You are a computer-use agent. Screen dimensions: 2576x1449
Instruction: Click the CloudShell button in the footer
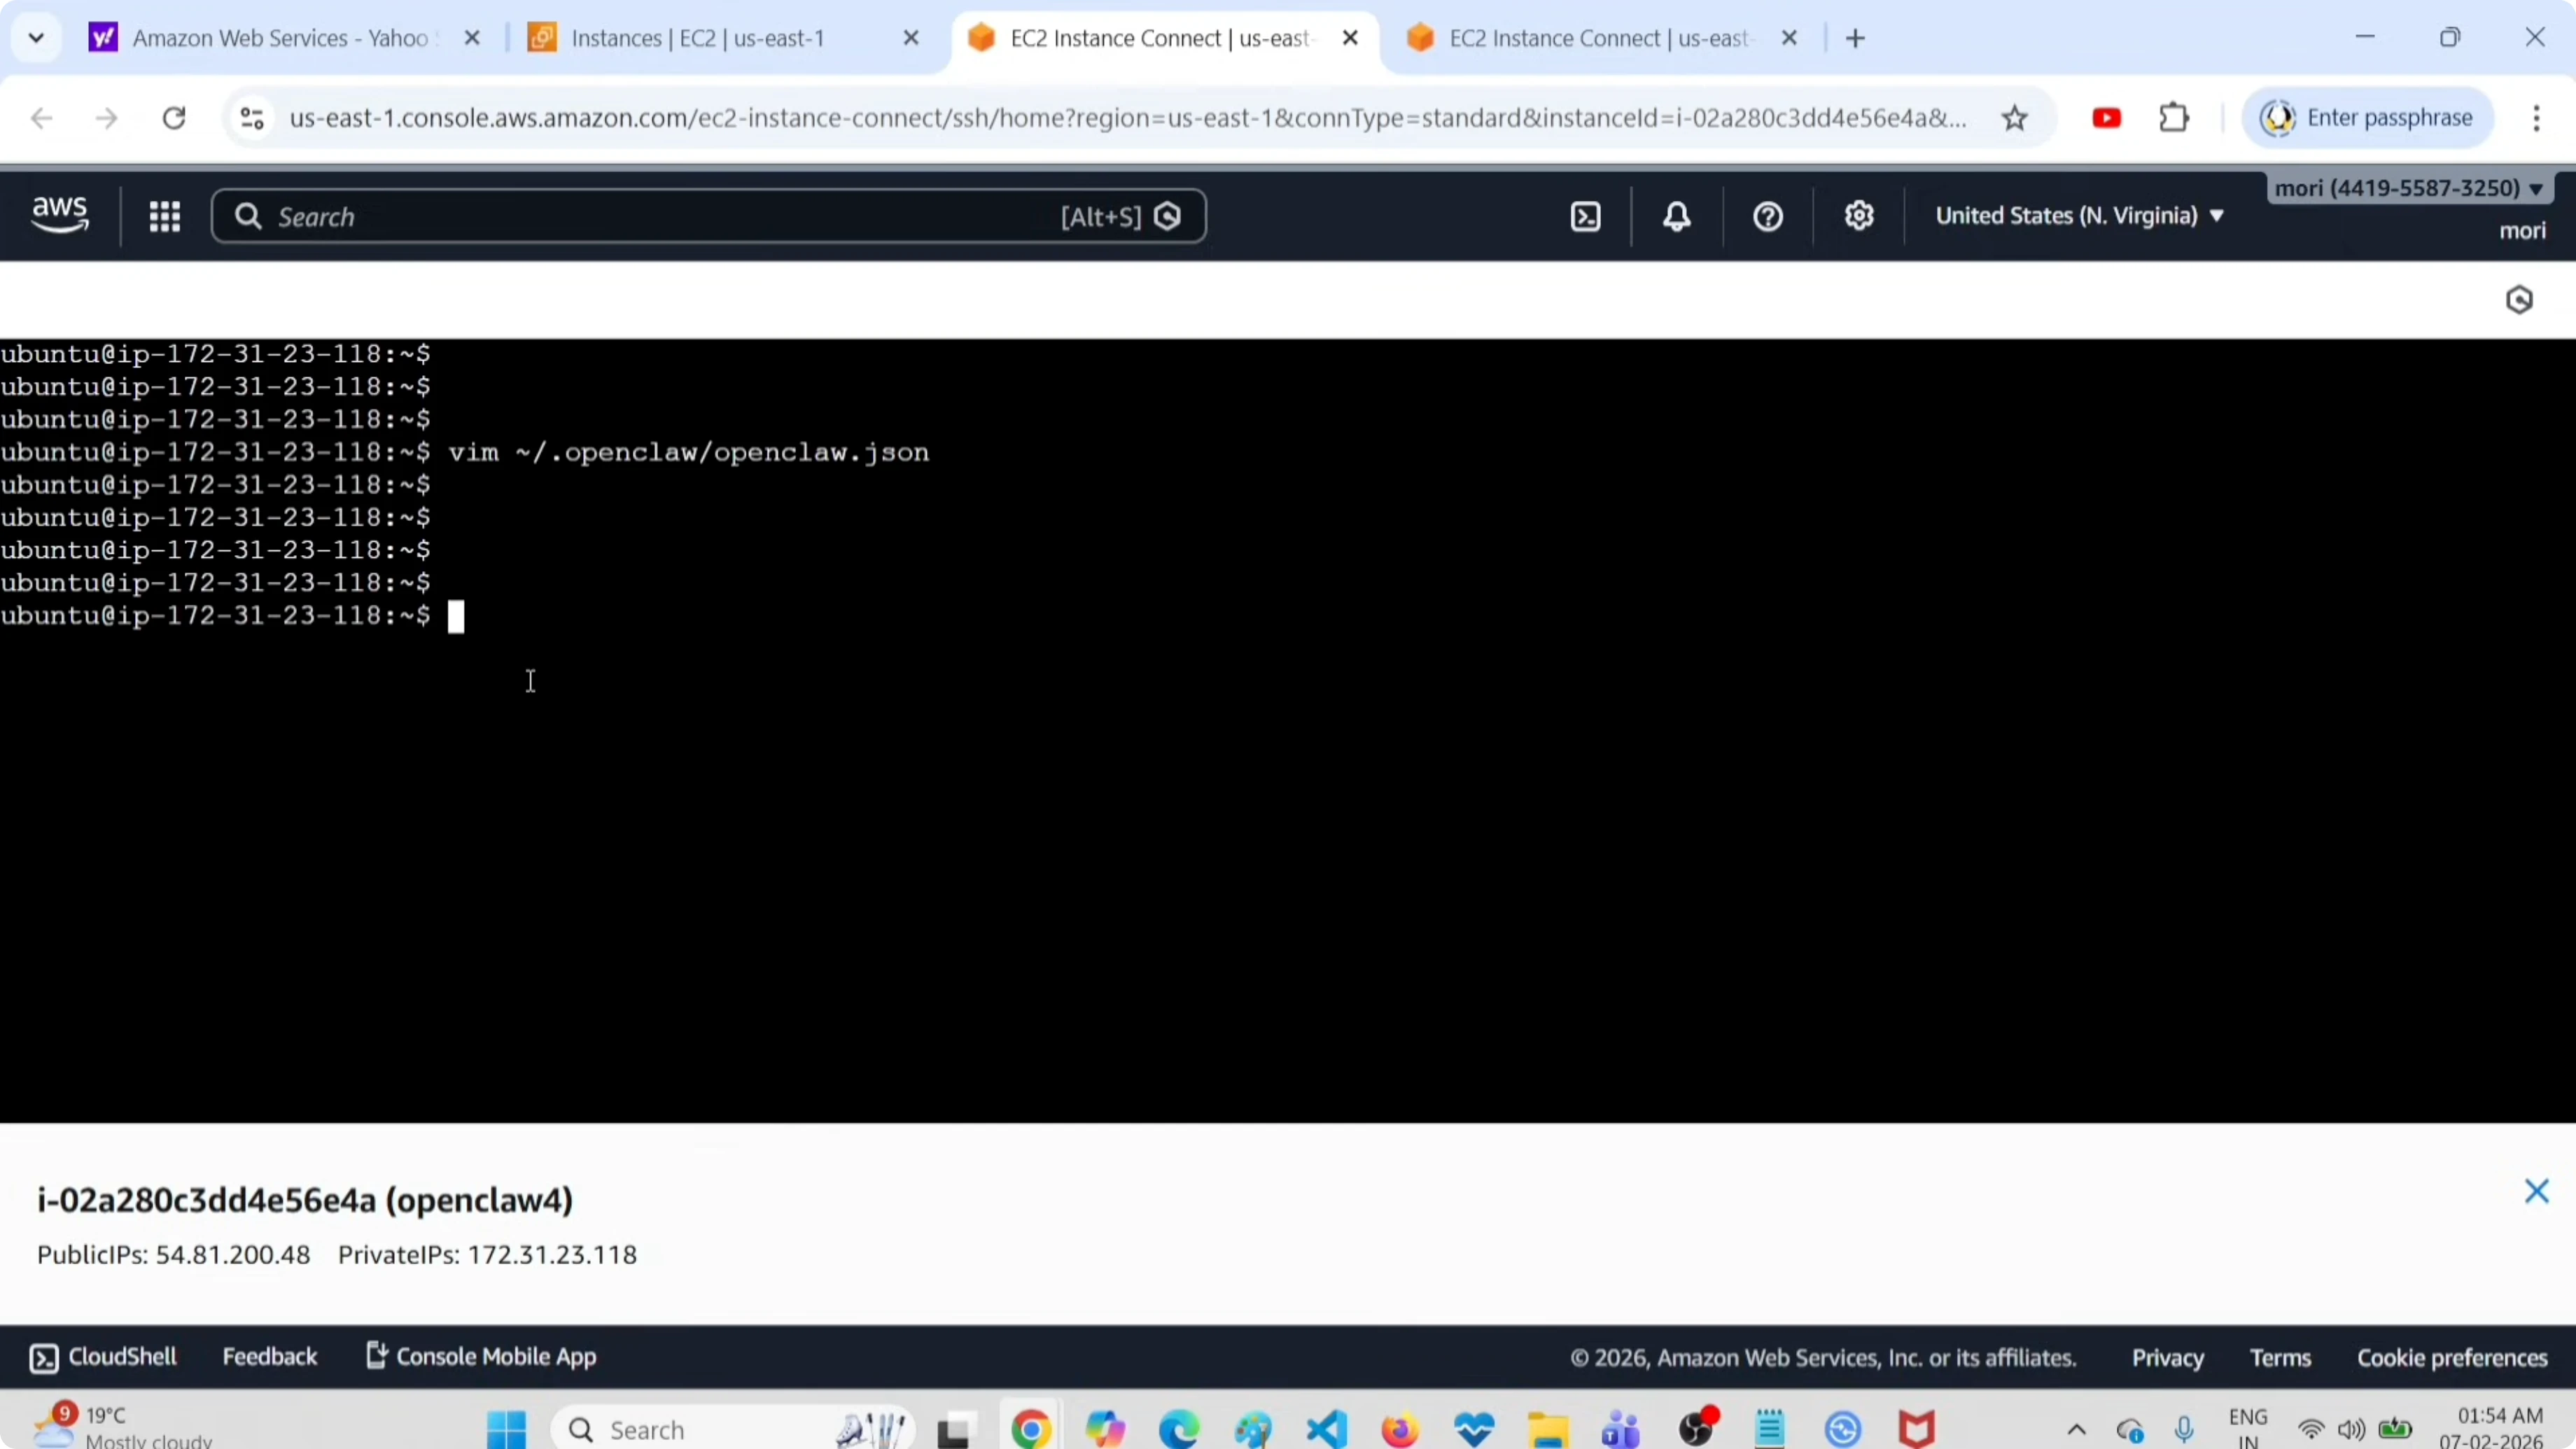tap(104, 1357)
